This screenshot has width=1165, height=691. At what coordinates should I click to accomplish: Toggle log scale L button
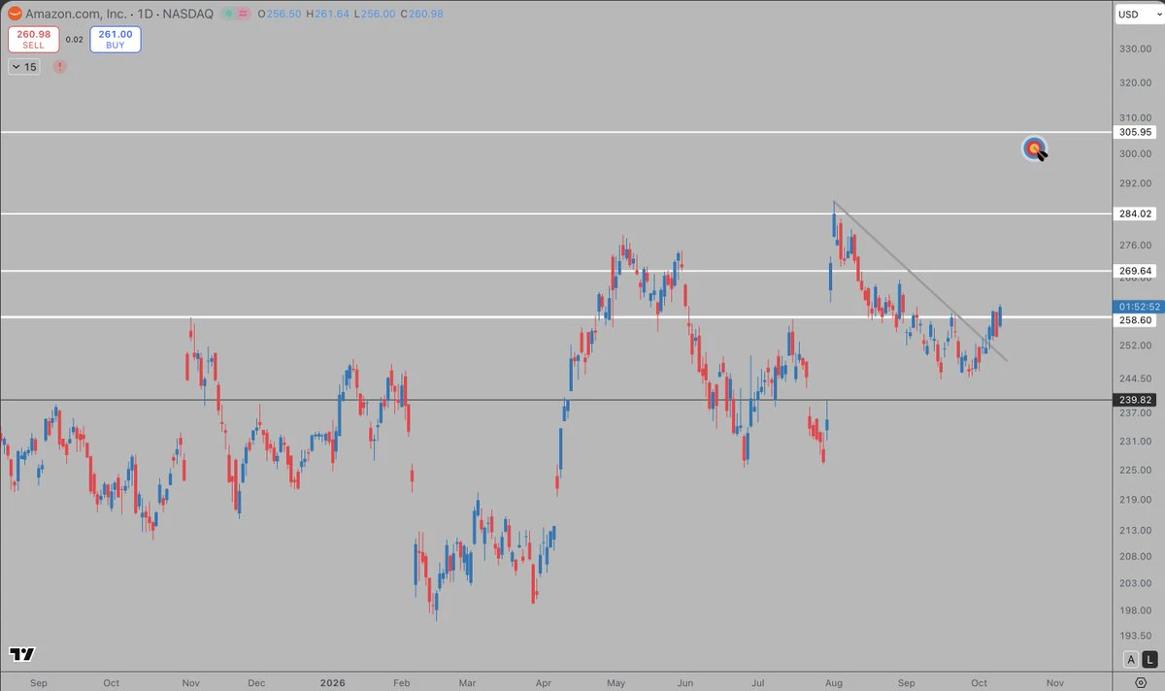click(x=1148, y=659)
